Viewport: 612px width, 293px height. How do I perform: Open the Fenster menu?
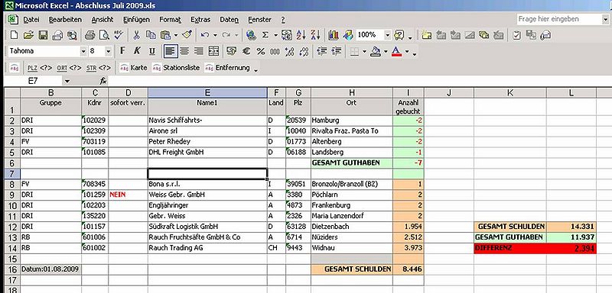click(259, 19)
